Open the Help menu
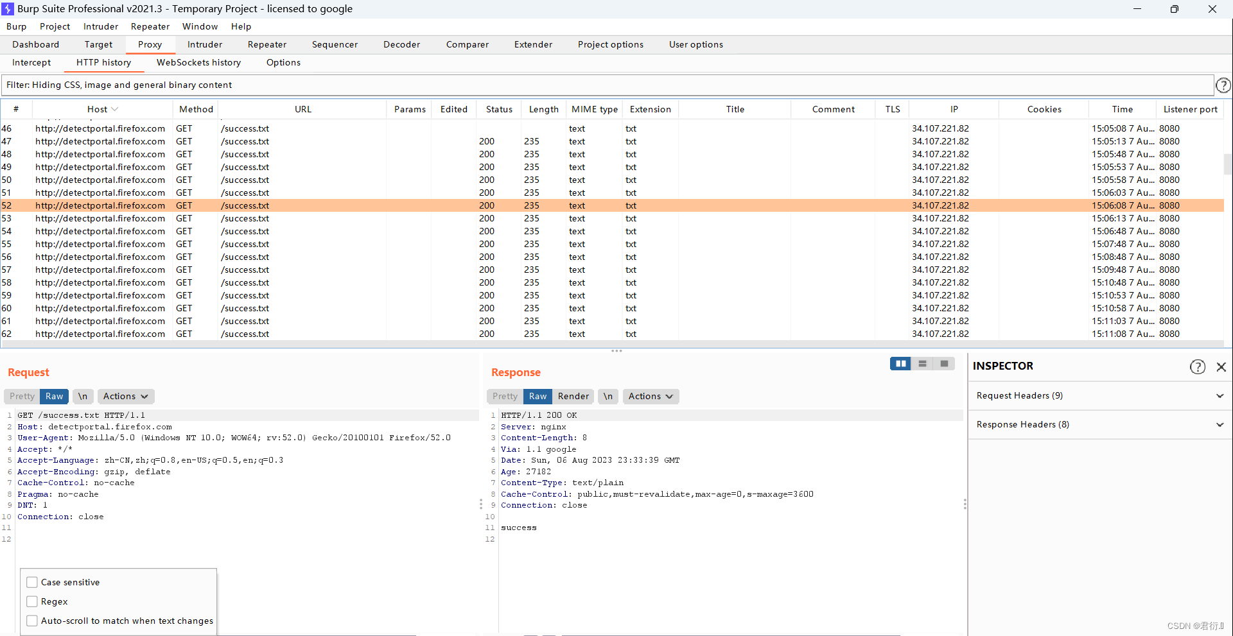Screen dimensions: 1233x636 point(241,26)
